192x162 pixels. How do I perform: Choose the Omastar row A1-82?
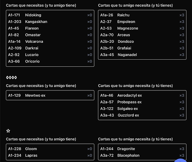50,35
